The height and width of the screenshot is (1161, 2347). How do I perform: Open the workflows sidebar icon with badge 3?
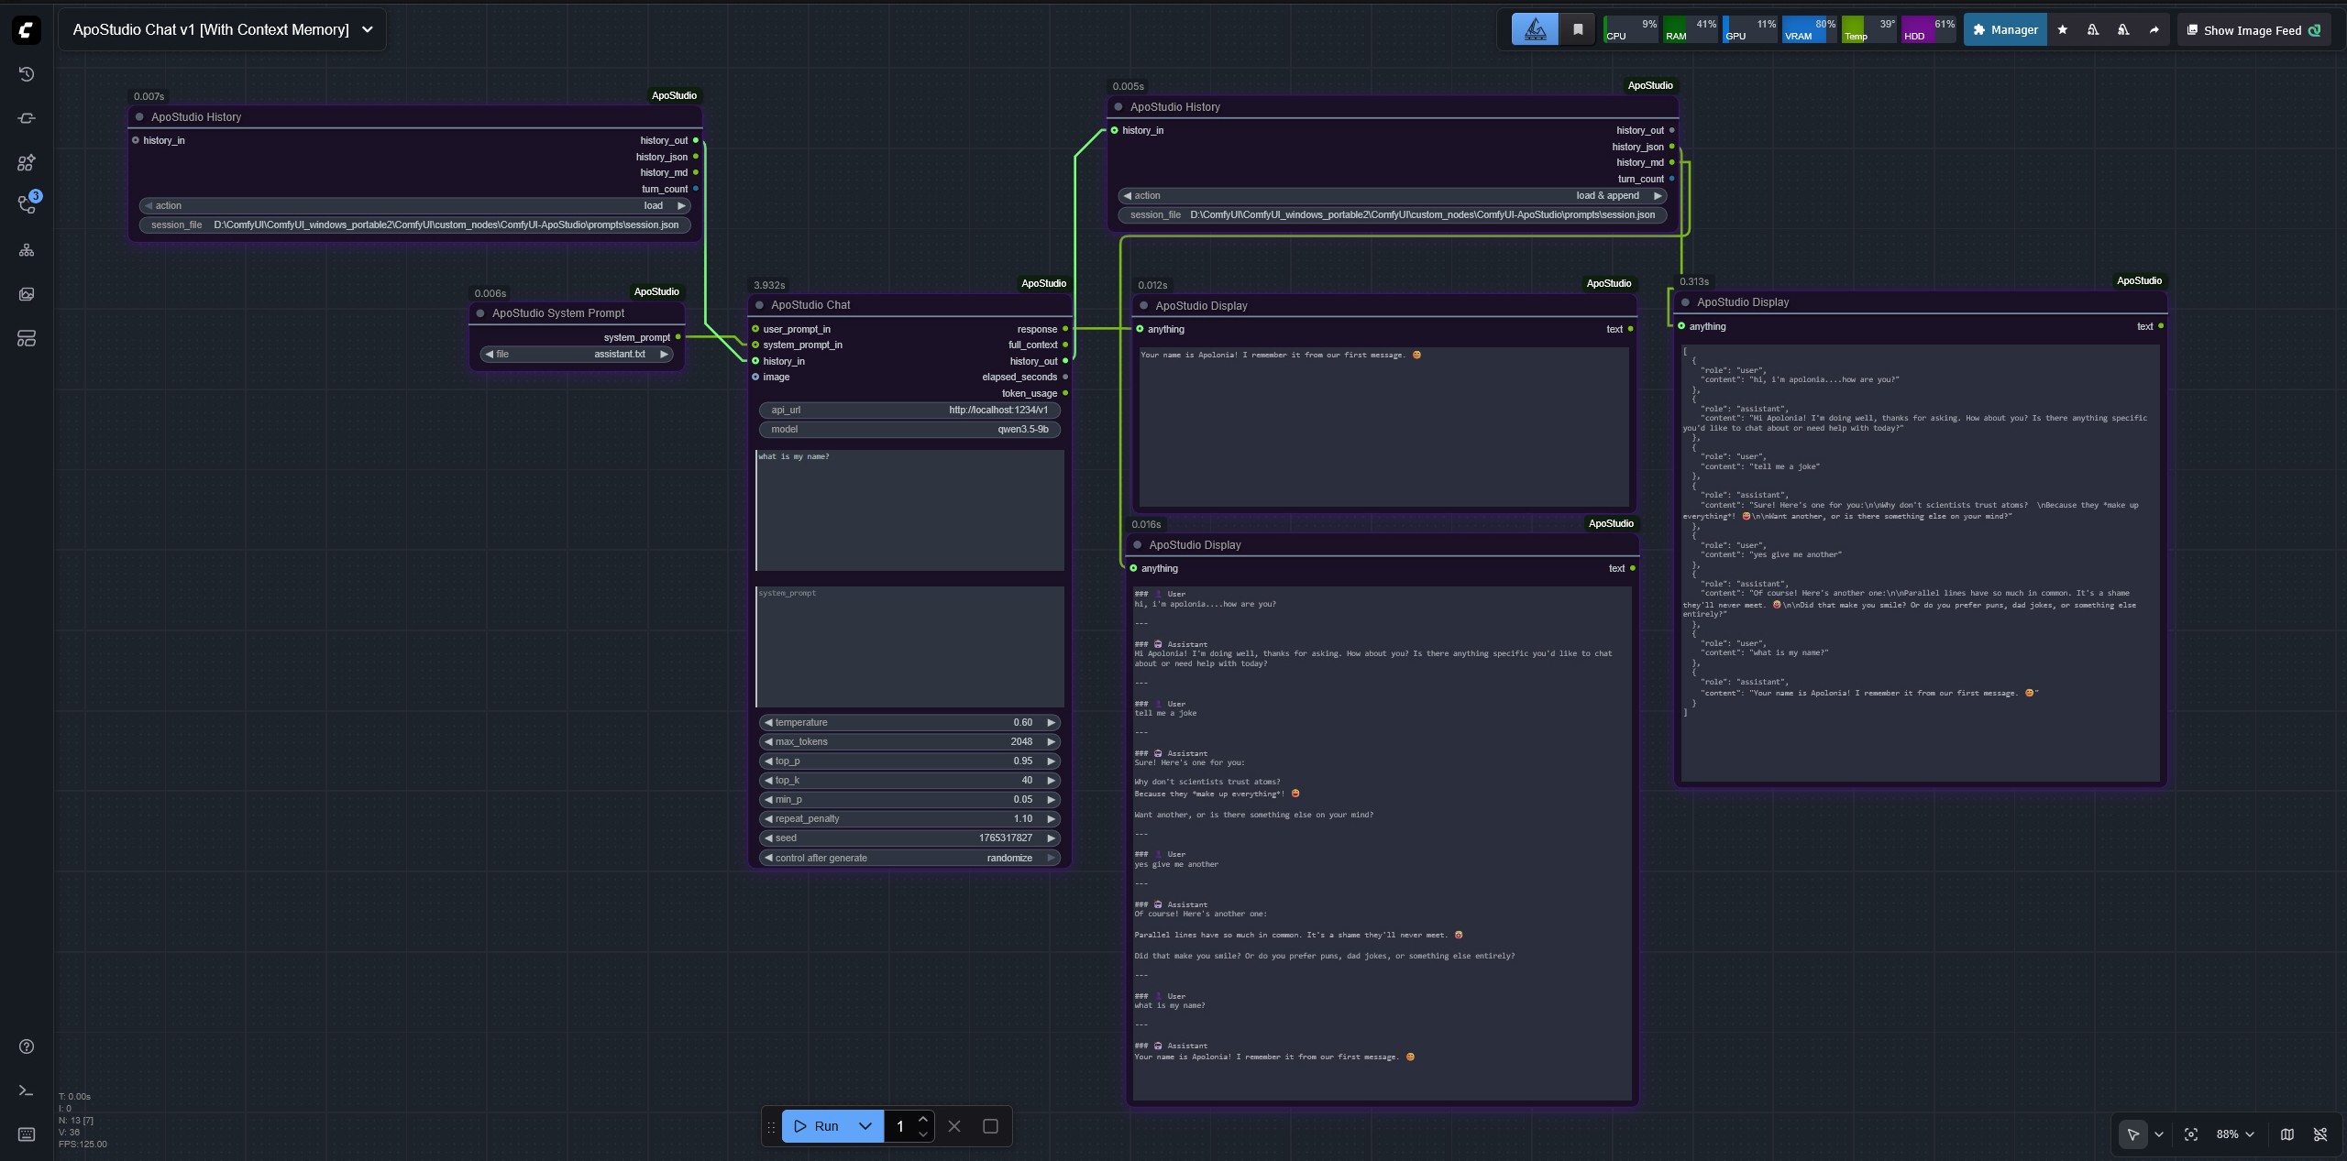pos(27,204)
